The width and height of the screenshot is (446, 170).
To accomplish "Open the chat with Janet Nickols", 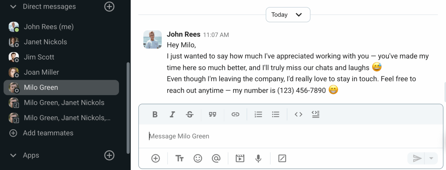I will [45, 42].
